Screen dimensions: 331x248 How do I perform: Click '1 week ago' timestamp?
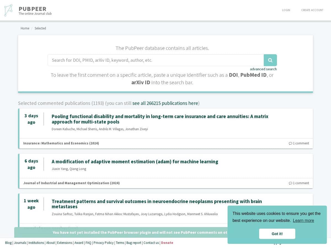31,204
